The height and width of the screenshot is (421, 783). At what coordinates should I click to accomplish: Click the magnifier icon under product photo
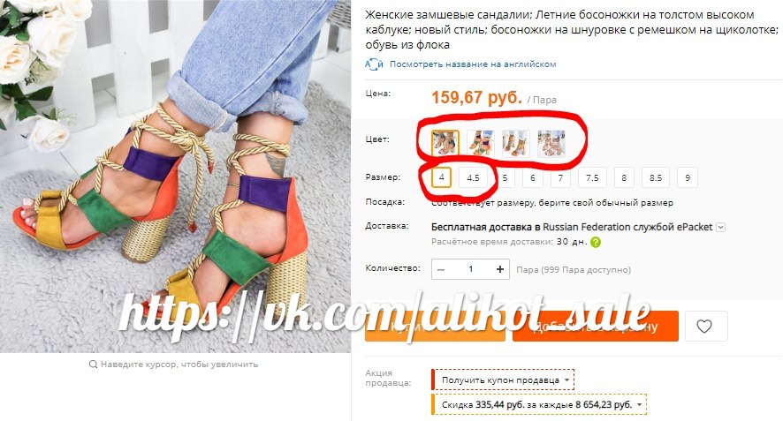click(x=93, y=365)
